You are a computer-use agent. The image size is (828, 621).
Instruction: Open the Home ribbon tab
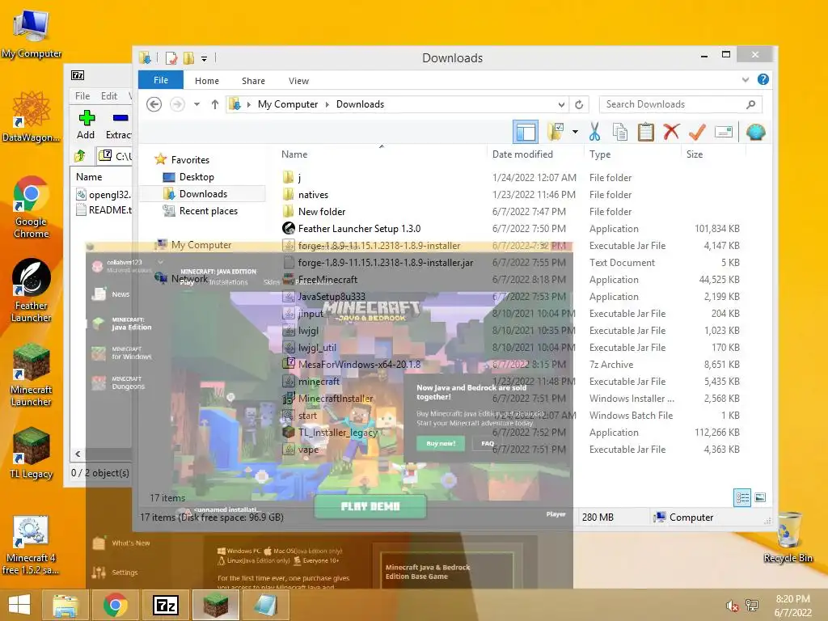pos(206,81)
